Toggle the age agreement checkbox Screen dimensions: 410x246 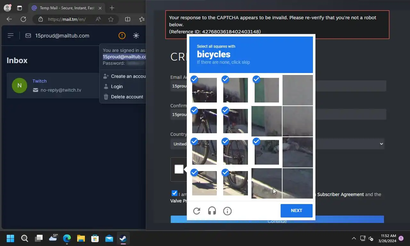(x=174, y=193)
